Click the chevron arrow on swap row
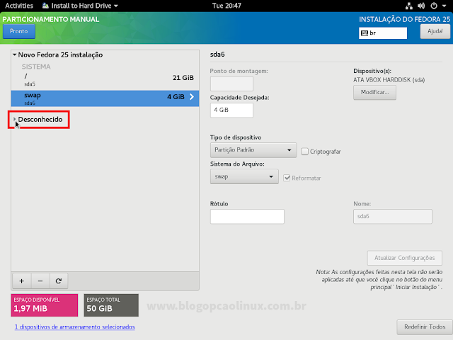 click(192, 97)
